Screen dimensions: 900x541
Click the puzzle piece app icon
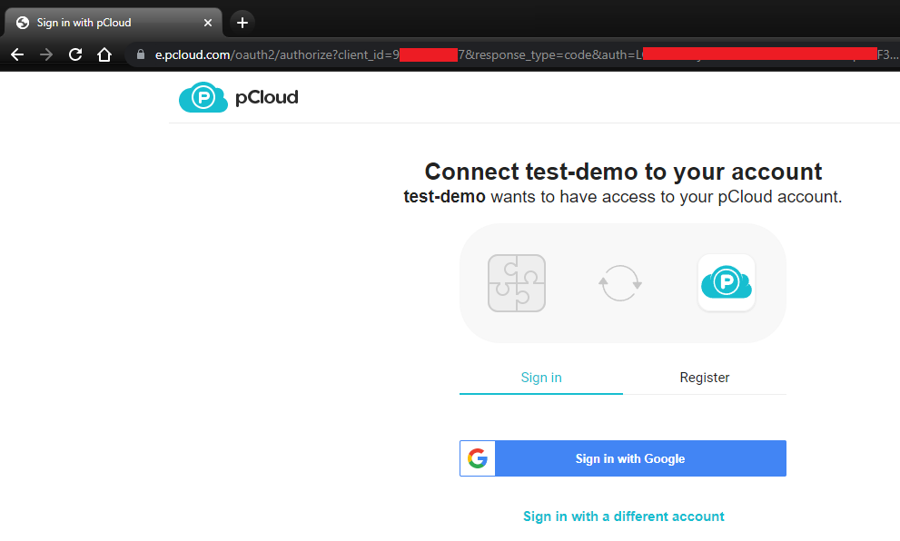[x=517, y=283]
